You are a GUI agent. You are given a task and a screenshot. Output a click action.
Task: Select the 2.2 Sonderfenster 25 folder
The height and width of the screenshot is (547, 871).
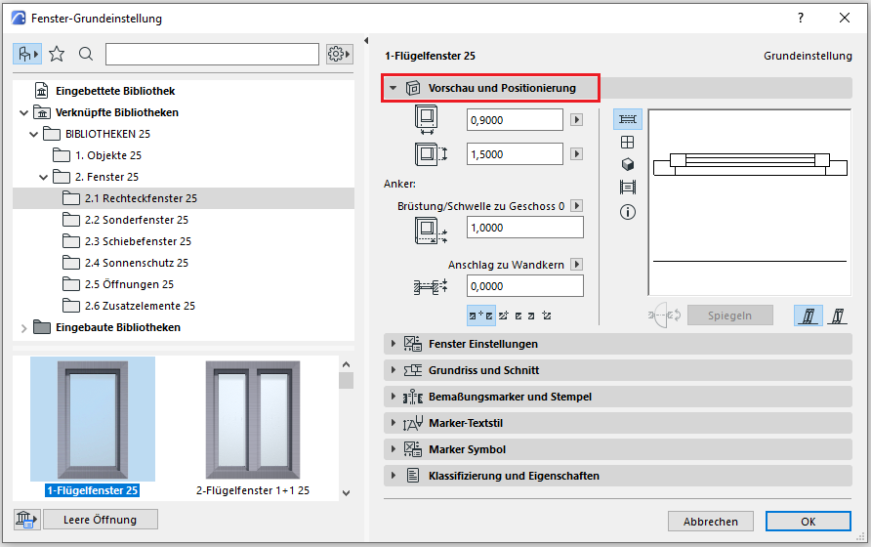point(136,220)
